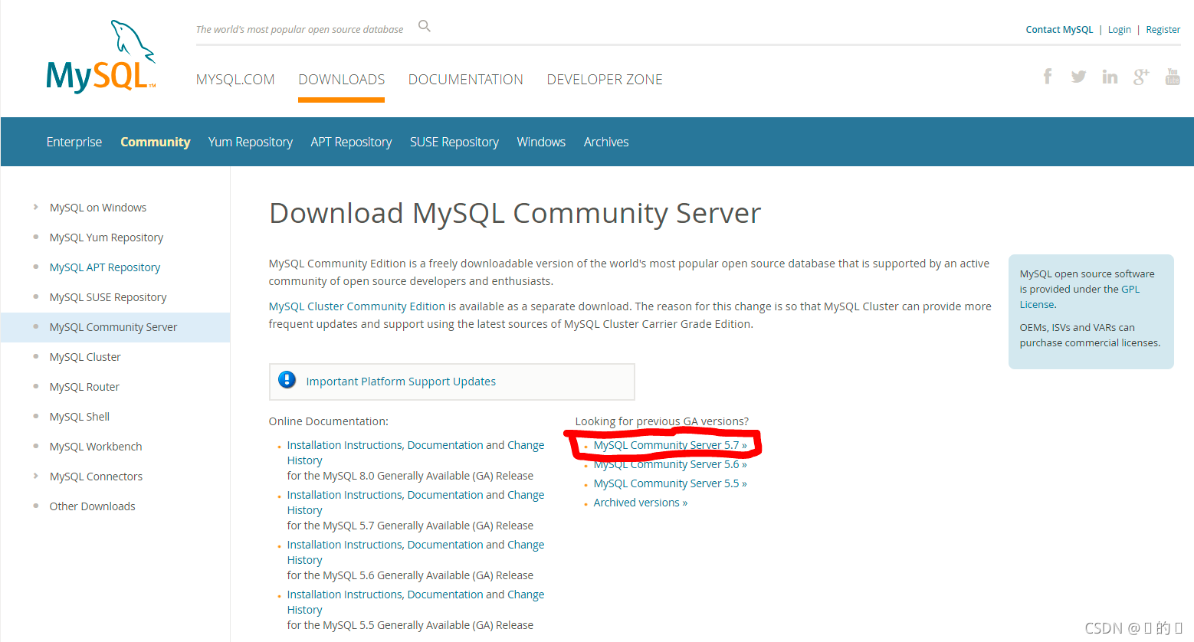Open Other Downloads sidebar item

pyautogui.click(x=93, y=506)
